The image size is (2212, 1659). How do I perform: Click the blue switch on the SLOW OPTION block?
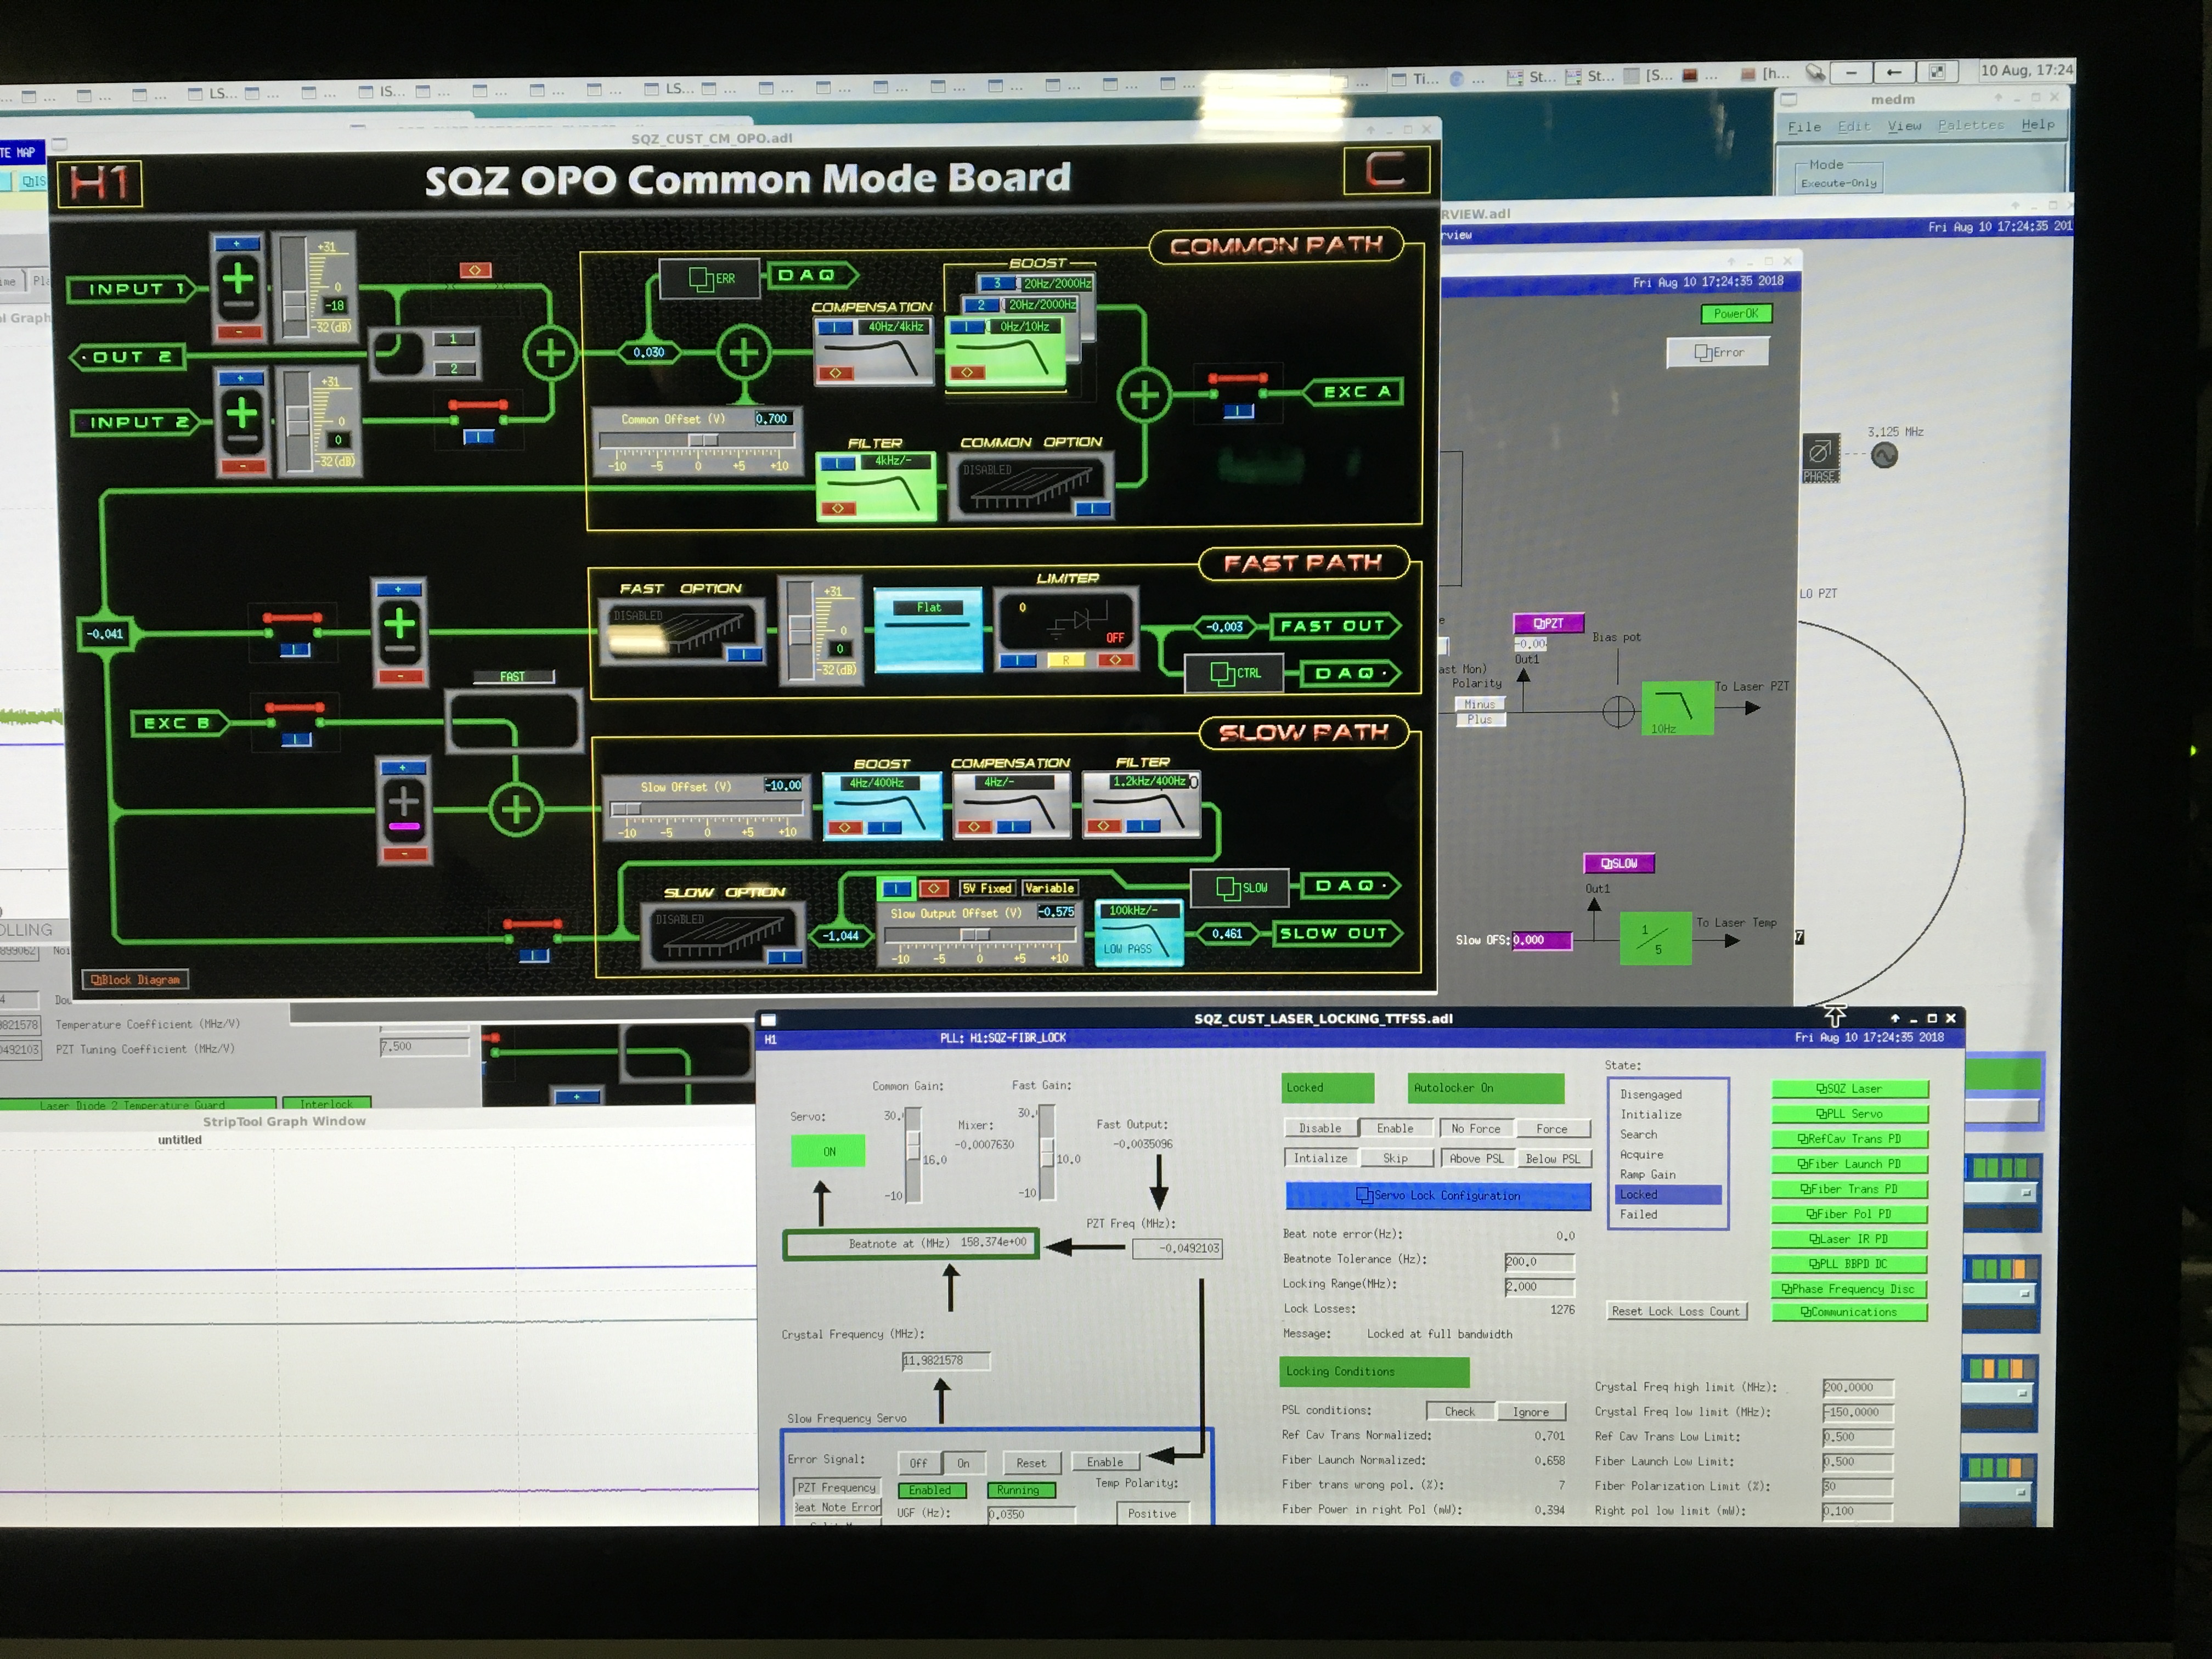[785, 957]
